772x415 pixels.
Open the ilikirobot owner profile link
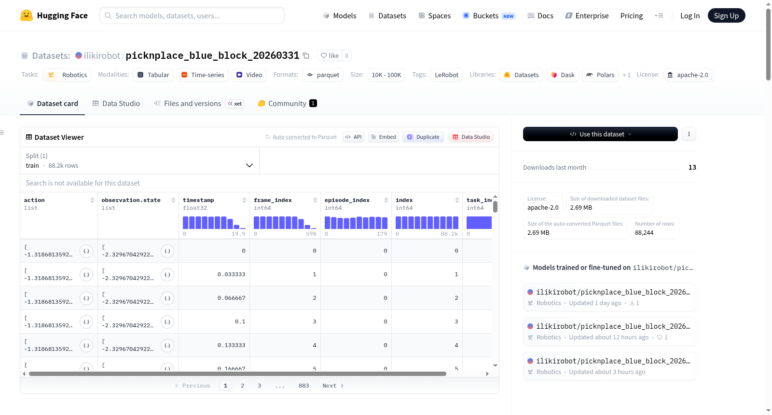point(102,55)
